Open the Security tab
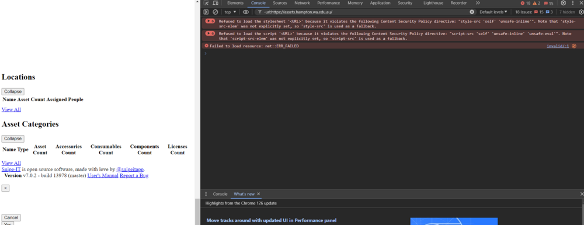The height and width of the screenshot is (225, 584). [405, 3]
